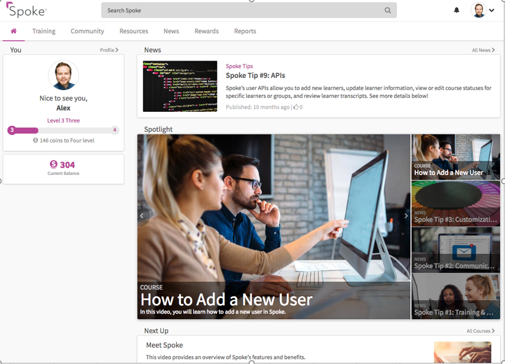Go to previous spotlight slide
Image resolution: width=505 pixels, height=364 pixels.
142,216
